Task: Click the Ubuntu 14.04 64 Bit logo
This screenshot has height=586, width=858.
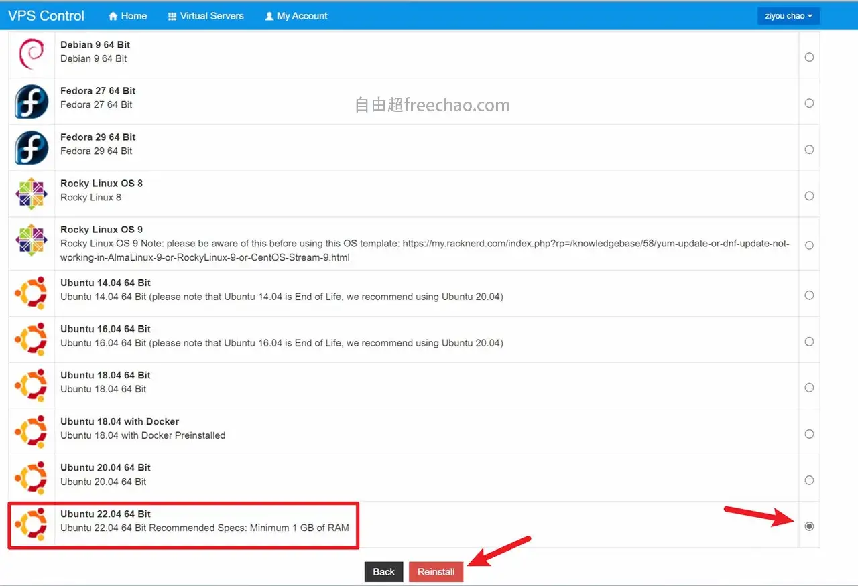Action: click(x=32, y=293)
